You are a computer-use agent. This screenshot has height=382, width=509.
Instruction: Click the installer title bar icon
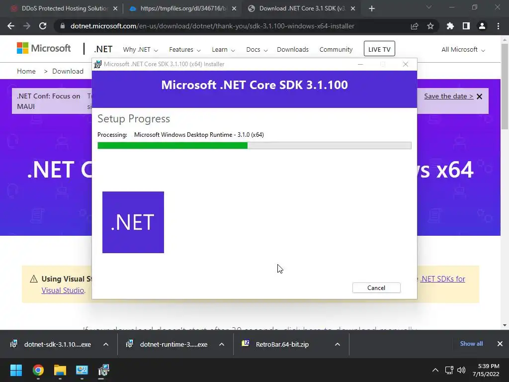98,64
